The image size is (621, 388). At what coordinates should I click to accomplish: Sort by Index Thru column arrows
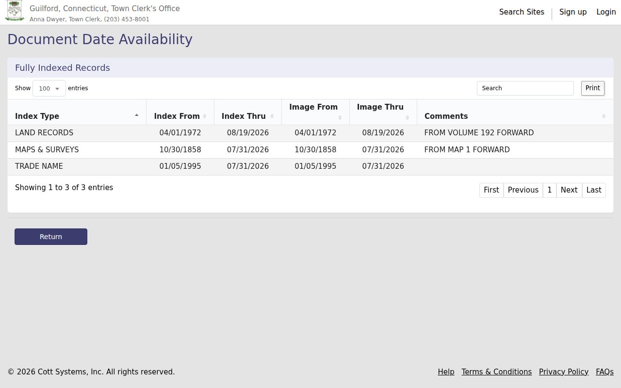[x=272, y=116]
